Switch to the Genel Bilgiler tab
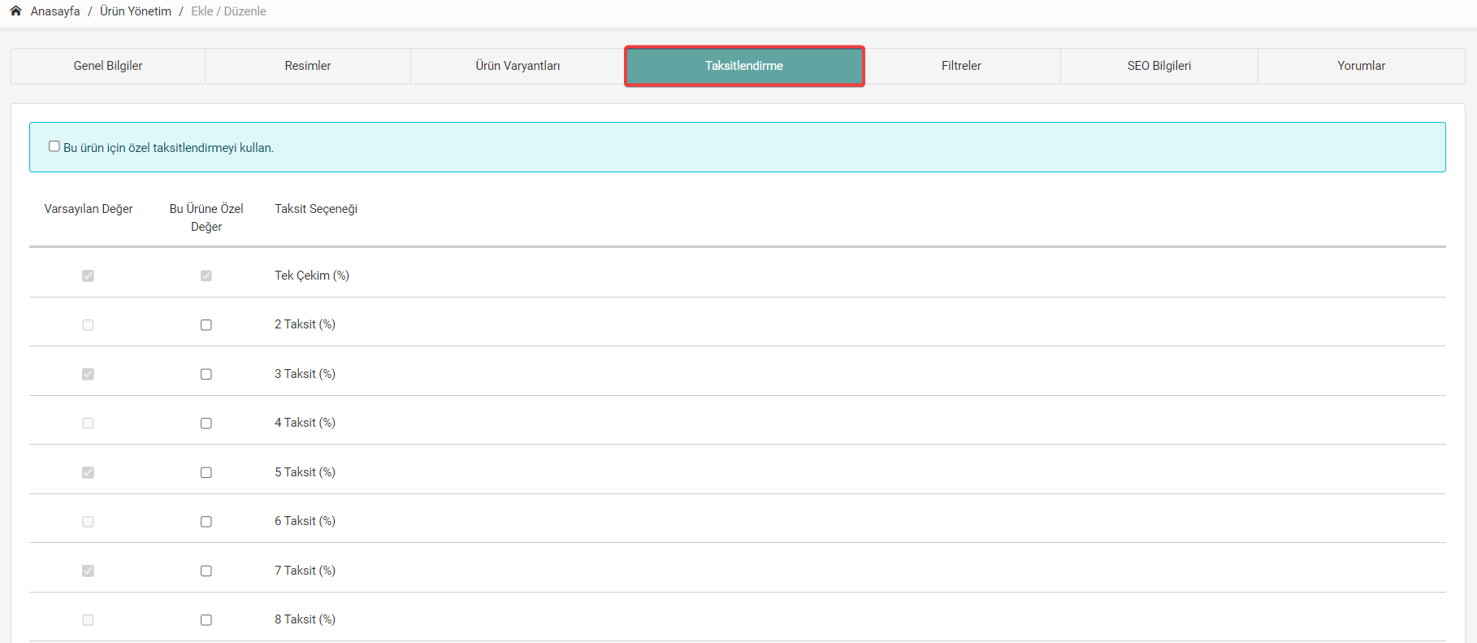The width and height of the screenshot is (1477, 643). click(108, 66)
